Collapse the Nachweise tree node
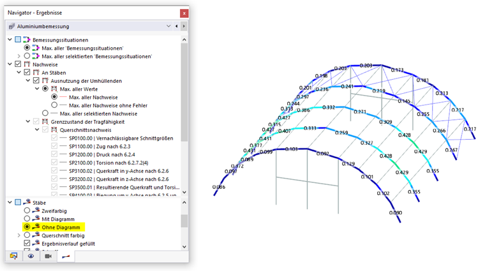 (10, 64)
